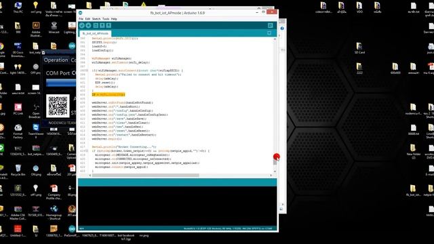
Task: Click the editor's horizontal scrollbar thumb
Action: coord(145,176)
